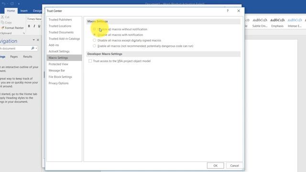306x172 pixels.
Task: Open Trusted Documents section
Action: 61,32
